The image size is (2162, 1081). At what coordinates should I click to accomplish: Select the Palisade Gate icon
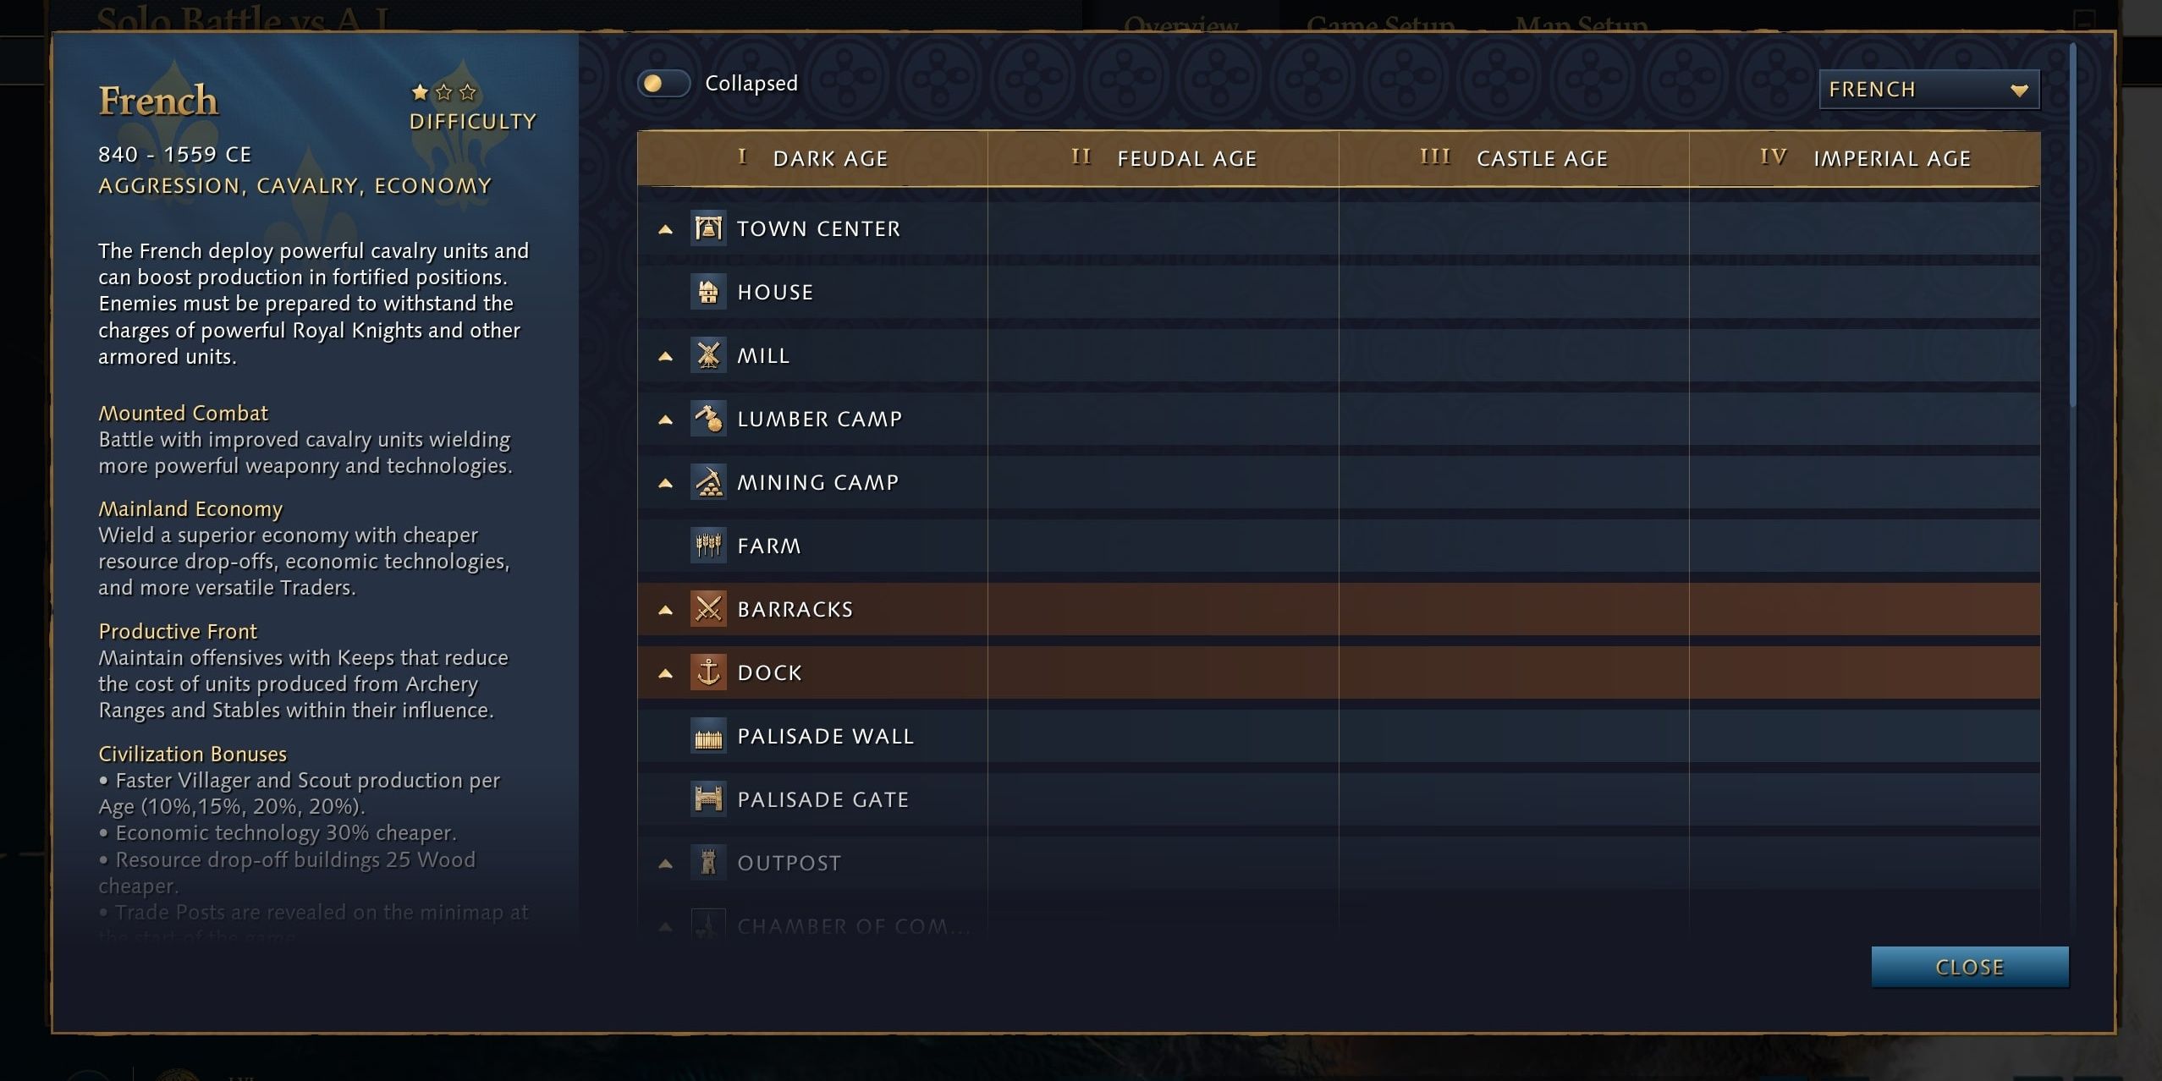pos(708,799)
